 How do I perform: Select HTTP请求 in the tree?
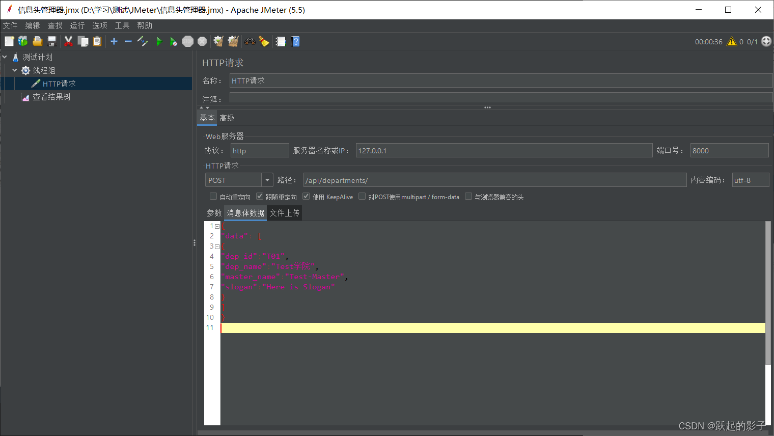[x=59, y=84]
